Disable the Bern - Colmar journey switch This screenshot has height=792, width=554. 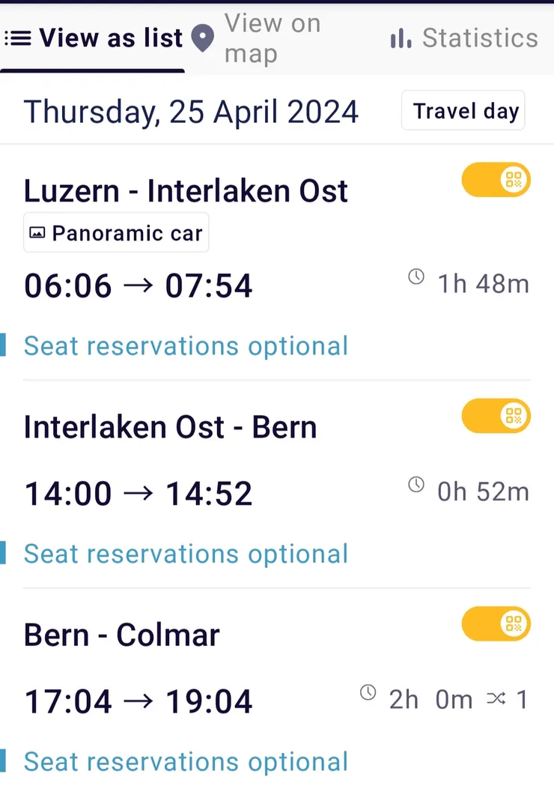click(x=496, y=624)
